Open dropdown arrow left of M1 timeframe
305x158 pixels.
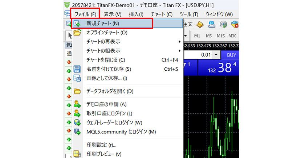click(186, 36)
